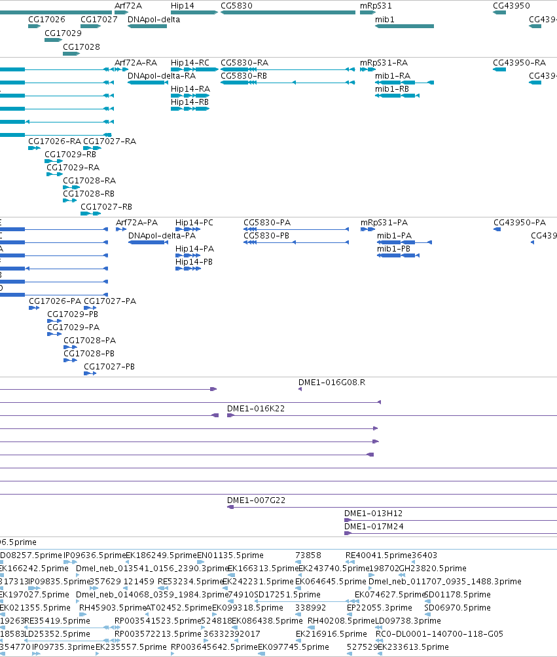The image size is (557, 657).
Task: Open the CG17029 gene label
Action: click(63, 33)
